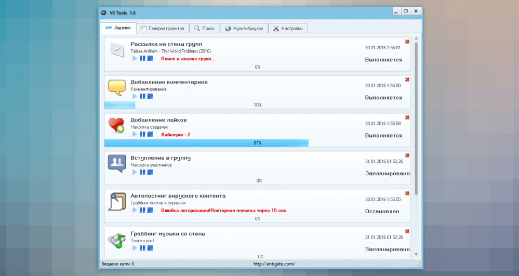The image size is (519, 276).
Task: Click the 'Граббинг постов о сериалах' description
Action: click(x=158, y=203)
